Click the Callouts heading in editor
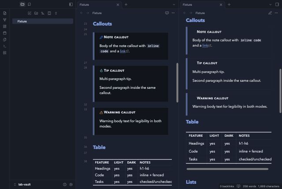The width and height of the screenshot is (282, 189). tap(102, 24)
